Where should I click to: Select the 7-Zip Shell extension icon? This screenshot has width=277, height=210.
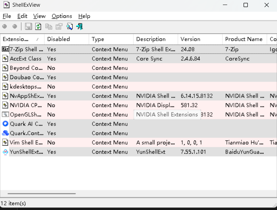(x=5, y=49)
